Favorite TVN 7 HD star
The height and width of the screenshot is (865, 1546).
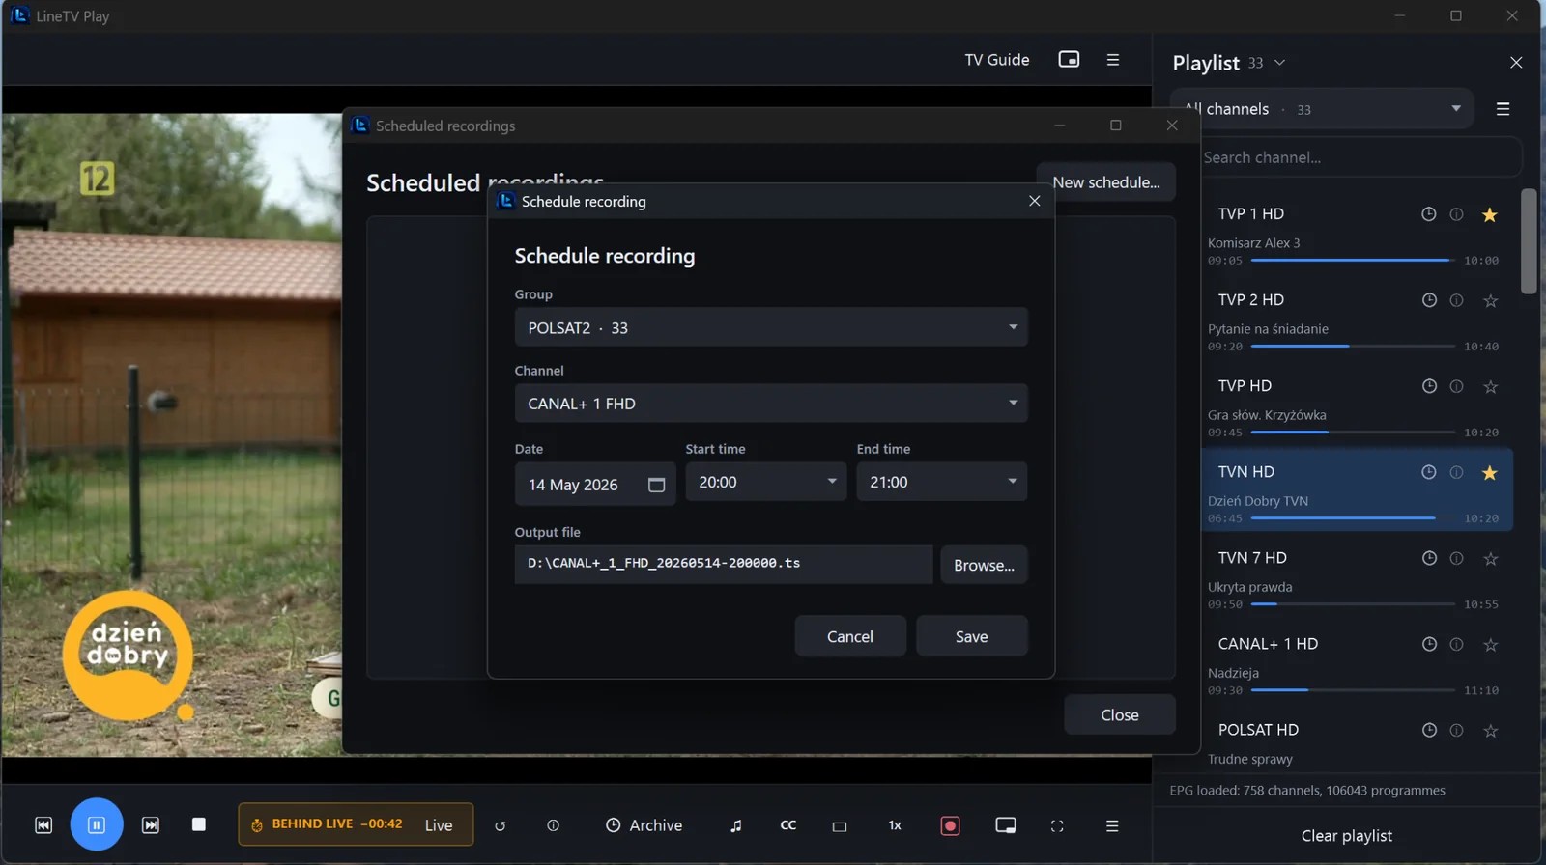point(1490,559)
